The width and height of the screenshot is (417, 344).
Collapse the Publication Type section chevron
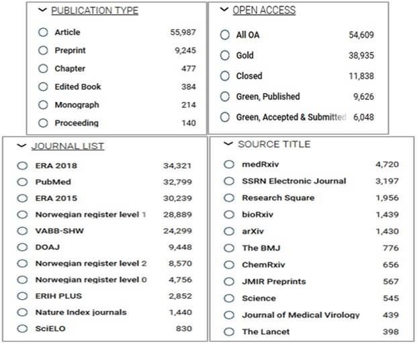pyautogui.click(x=43, y=10)
